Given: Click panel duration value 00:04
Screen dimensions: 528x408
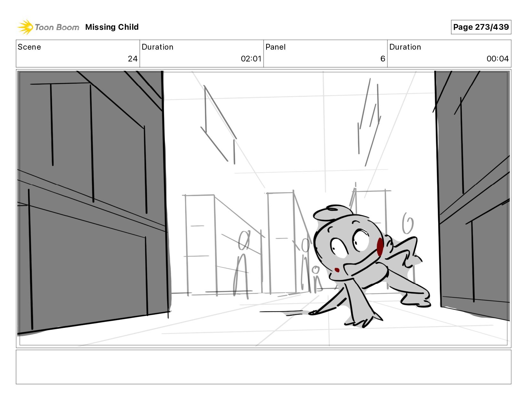Looking at the screenshot, I should pyautogui.click(x=498, y=59).
